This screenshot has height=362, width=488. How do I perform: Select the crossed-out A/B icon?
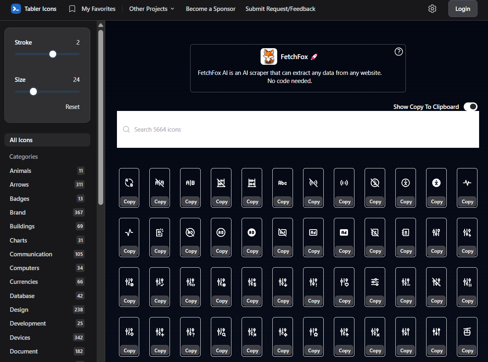(160, 183)
